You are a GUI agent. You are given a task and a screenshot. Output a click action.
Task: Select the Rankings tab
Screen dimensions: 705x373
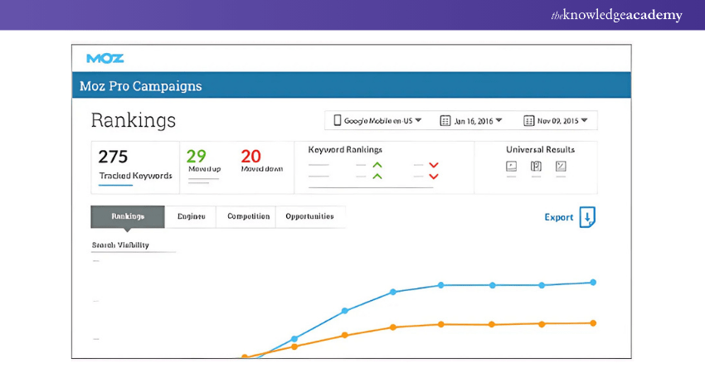tap(128, 216)
